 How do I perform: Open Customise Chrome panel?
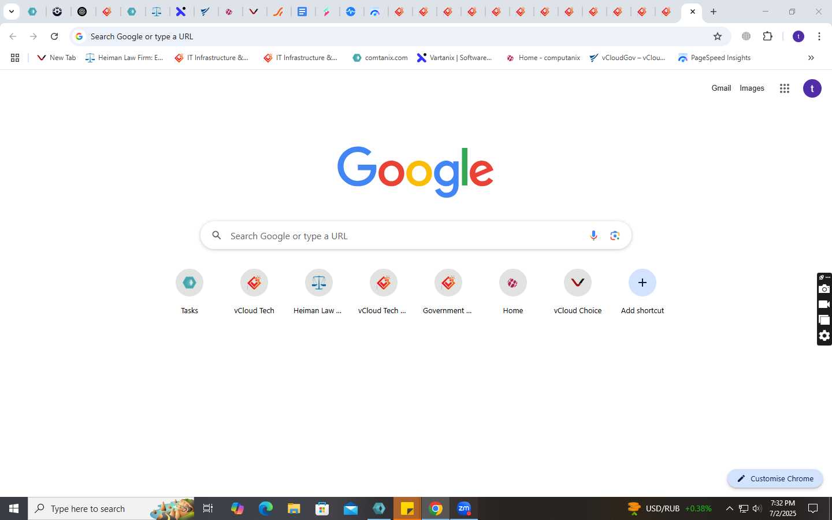(775, 478)
